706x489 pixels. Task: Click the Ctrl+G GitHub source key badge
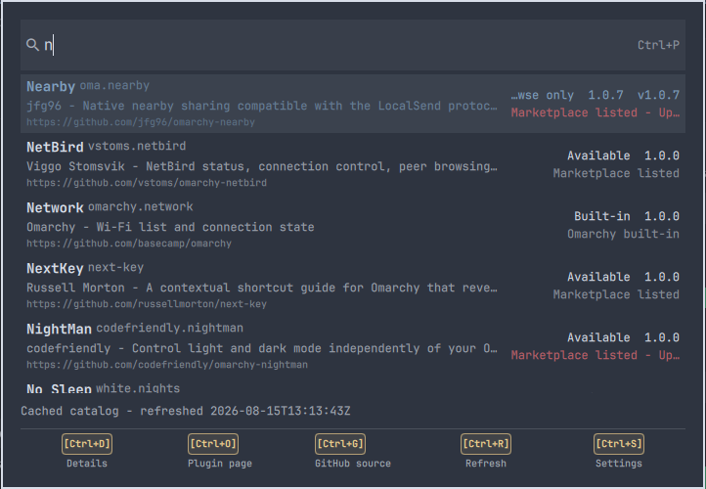click(x=340, y=444)
